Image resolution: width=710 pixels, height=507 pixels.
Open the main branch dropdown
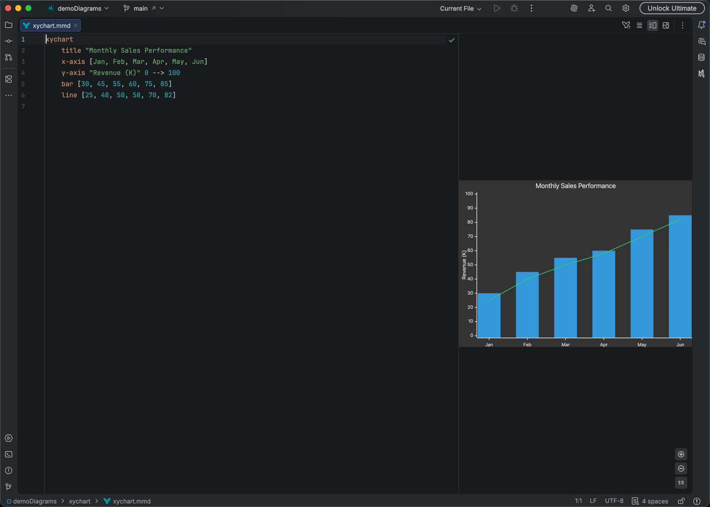tap(144, 8)
